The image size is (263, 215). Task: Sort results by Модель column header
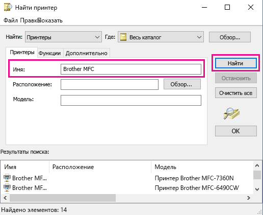[202, 167]
